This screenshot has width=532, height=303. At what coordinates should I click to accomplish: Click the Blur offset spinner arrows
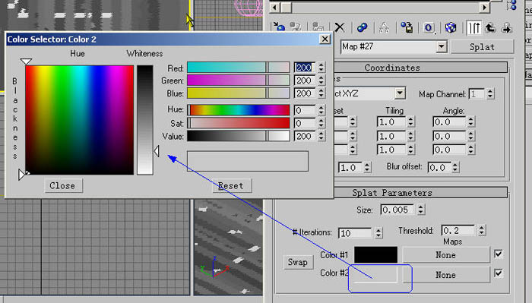pos(455,167)
